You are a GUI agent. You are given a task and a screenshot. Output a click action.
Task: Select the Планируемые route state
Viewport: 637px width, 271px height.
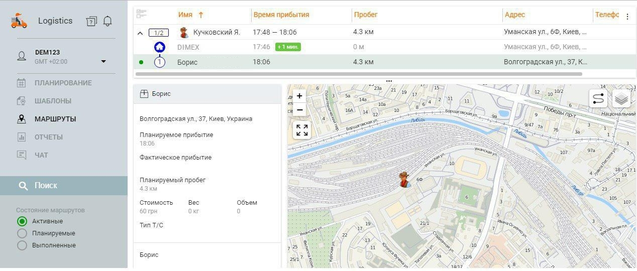coord(22,233)
